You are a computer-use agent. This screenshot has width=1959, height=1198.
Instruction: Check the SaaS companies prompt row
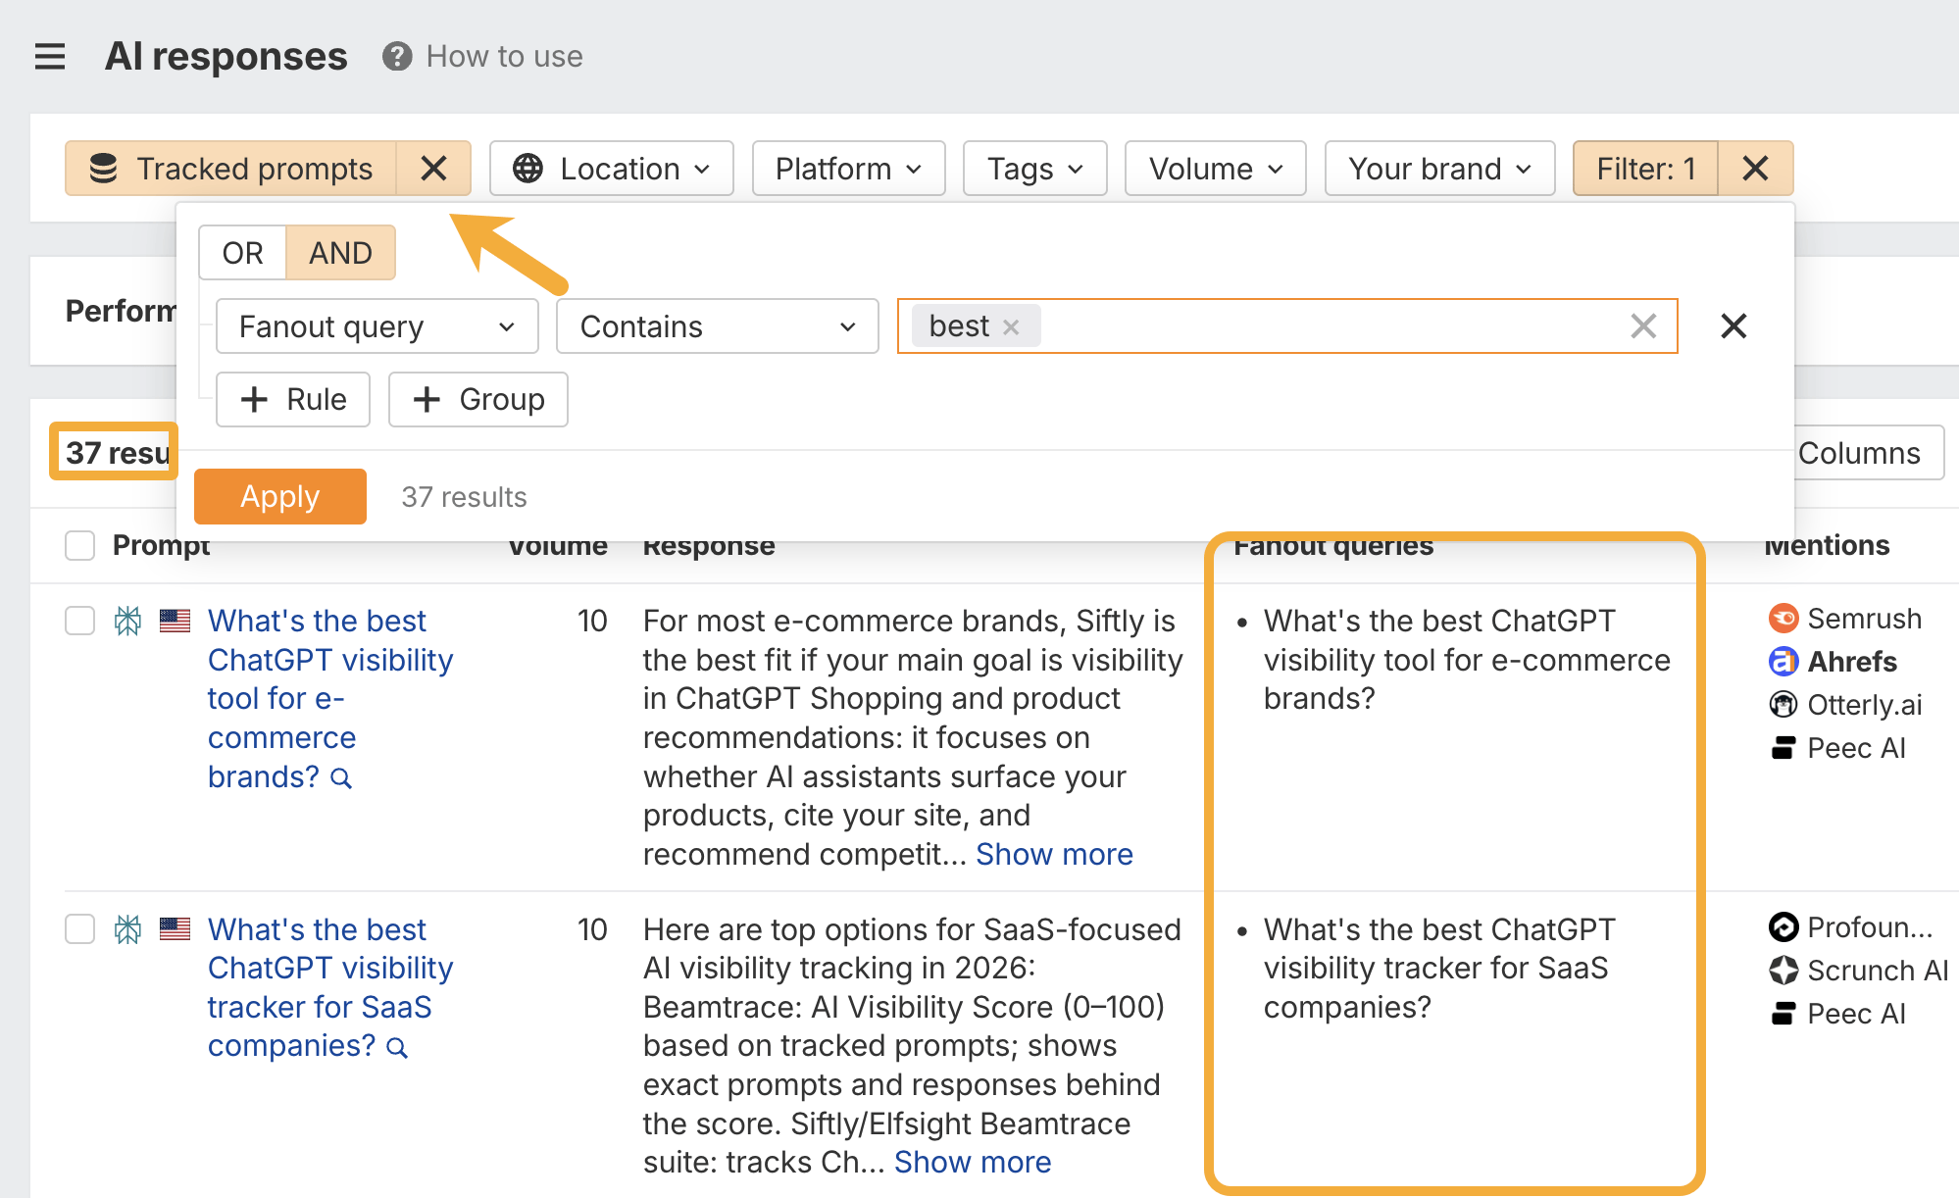click(x=79, y=928)
